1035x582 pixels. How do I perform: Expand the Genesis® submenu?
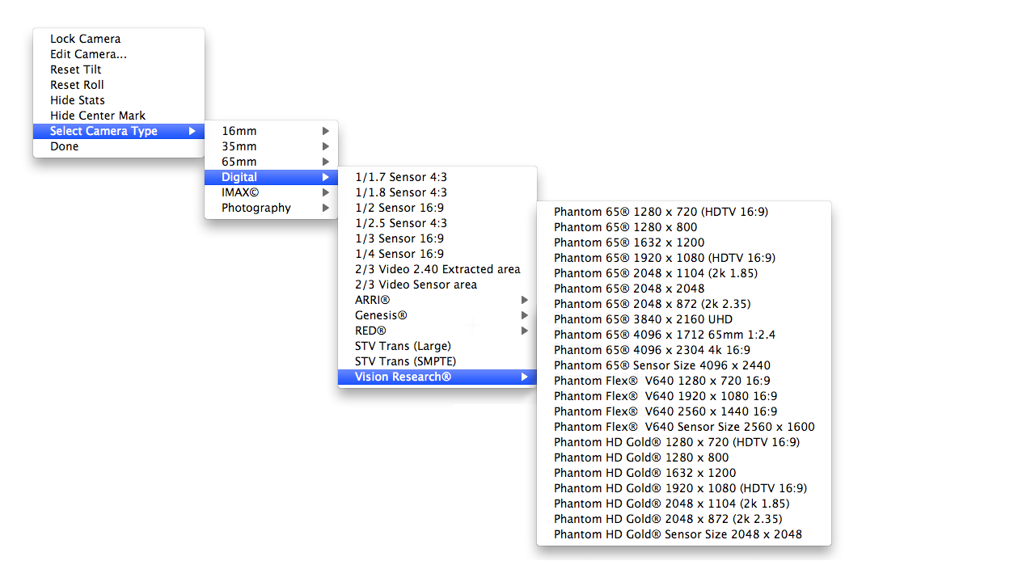click(x=437, y=315)
